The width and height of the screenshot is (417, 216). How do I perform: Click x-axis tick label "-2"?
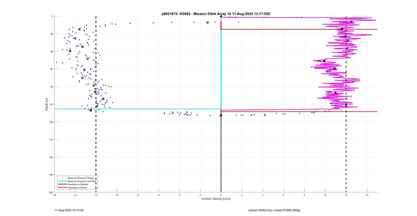(200, 195)
